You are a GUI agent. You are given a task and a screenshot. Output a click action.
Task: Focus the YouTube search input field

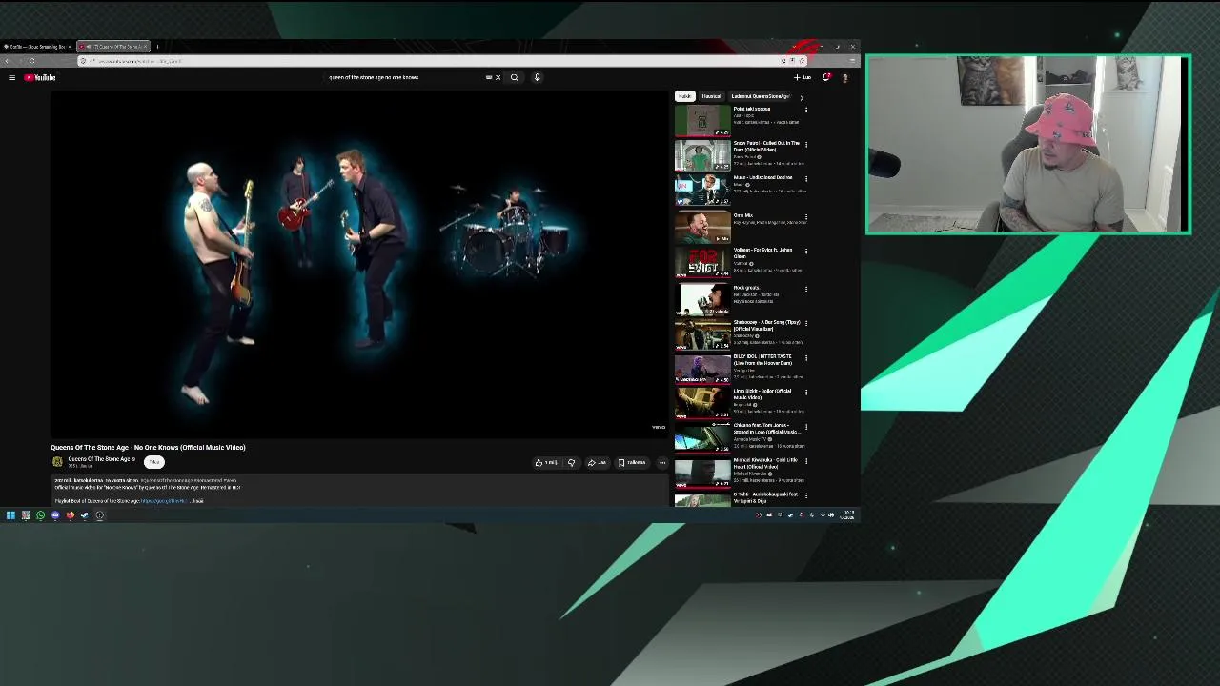[x=405, y=77]
